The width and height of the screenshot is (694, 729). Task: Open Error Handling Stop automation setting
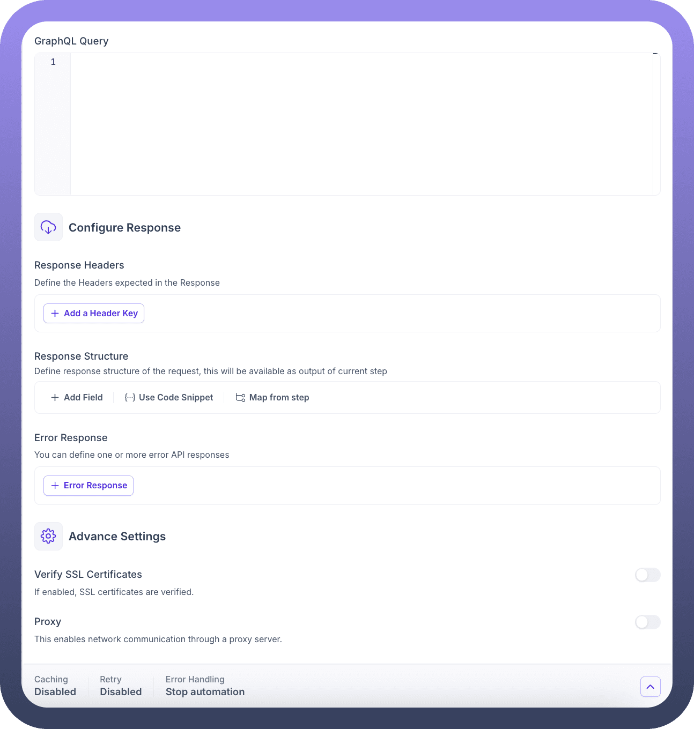205,686
